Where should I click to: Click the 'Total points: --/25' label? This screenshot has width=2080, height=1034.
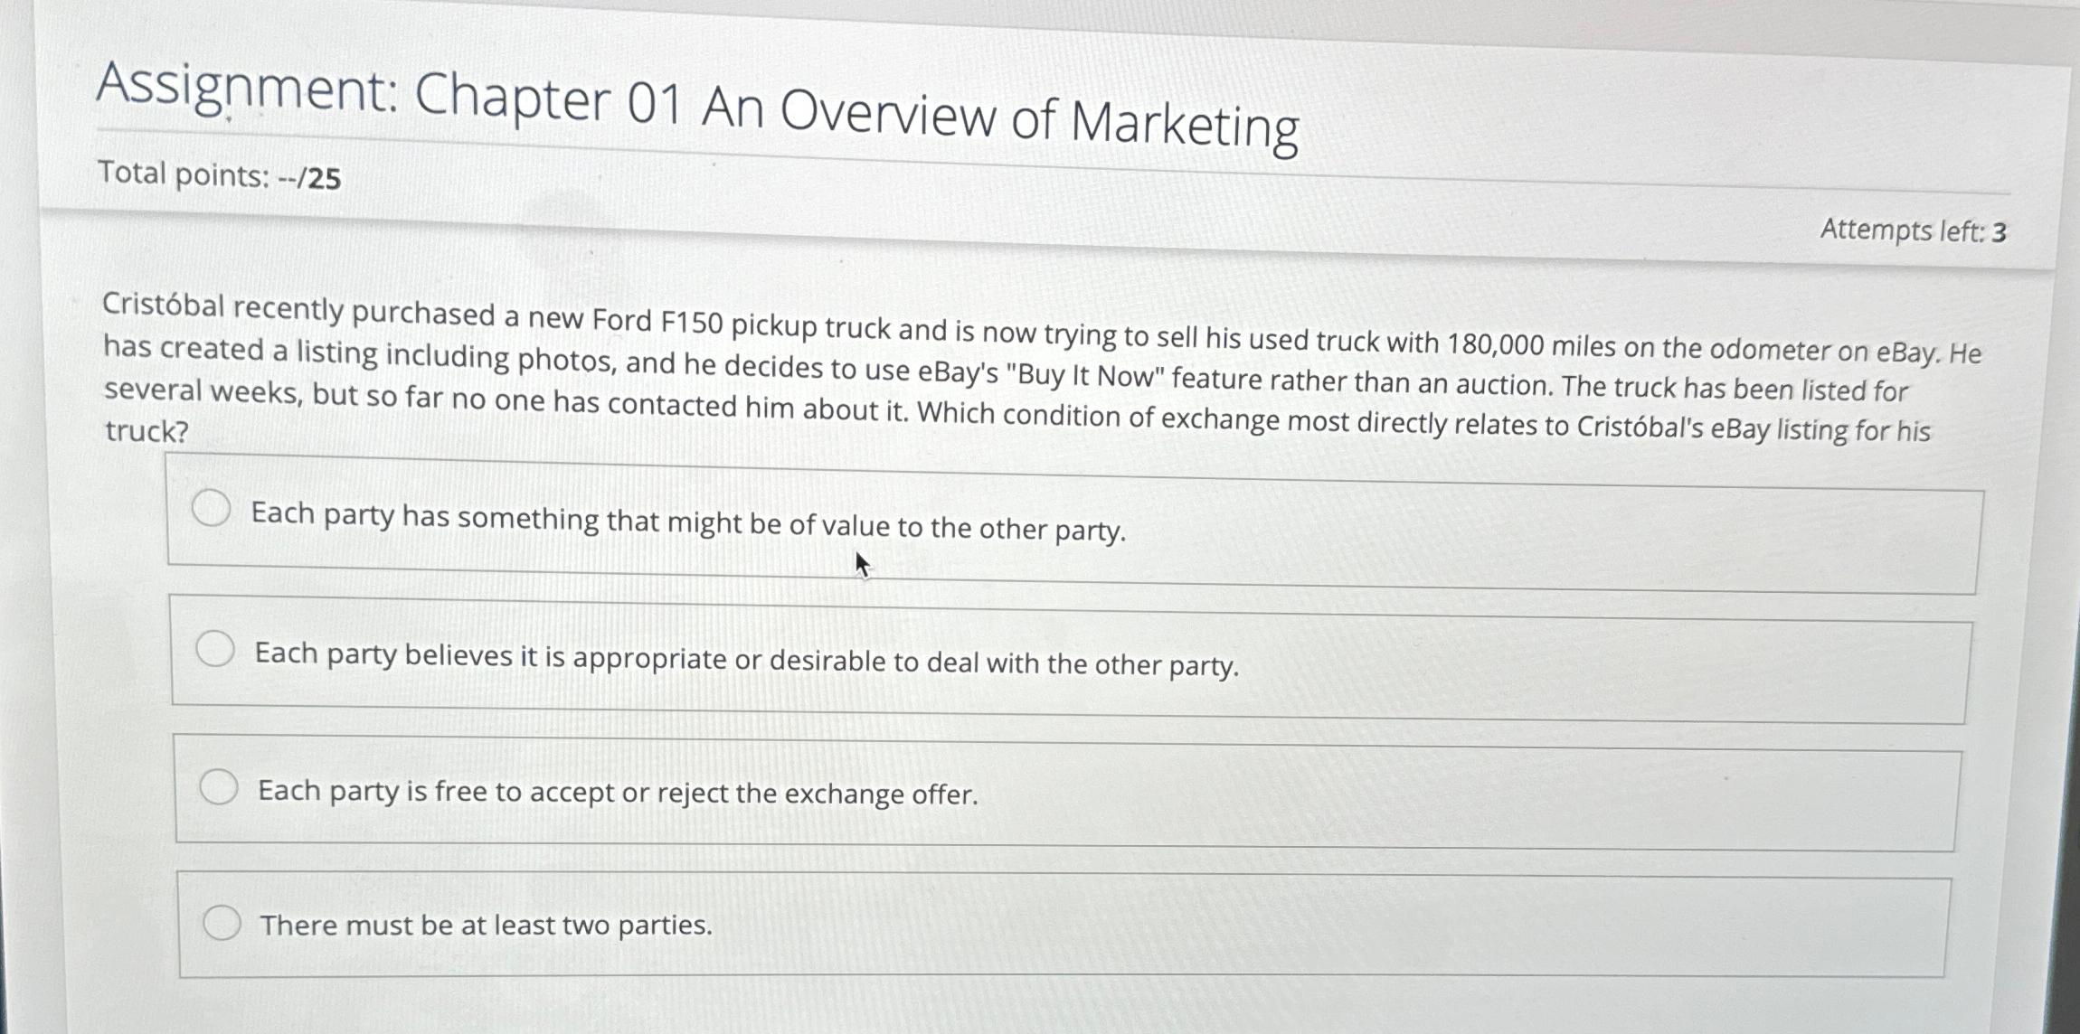[222, 174]
